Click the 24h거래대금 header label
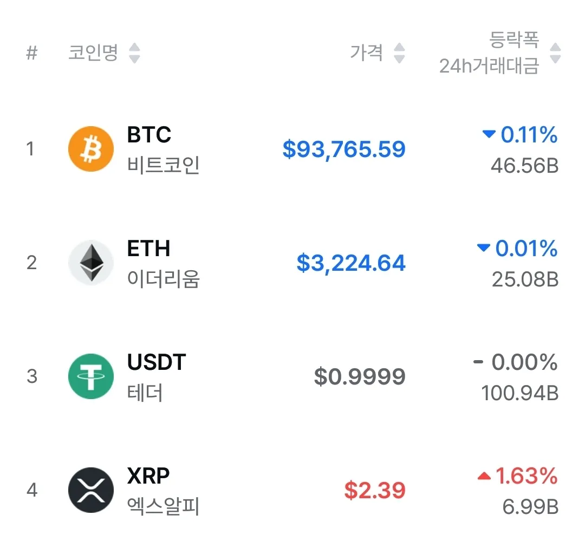This screenshot has width=585, height=554. [x=489, y=67]
